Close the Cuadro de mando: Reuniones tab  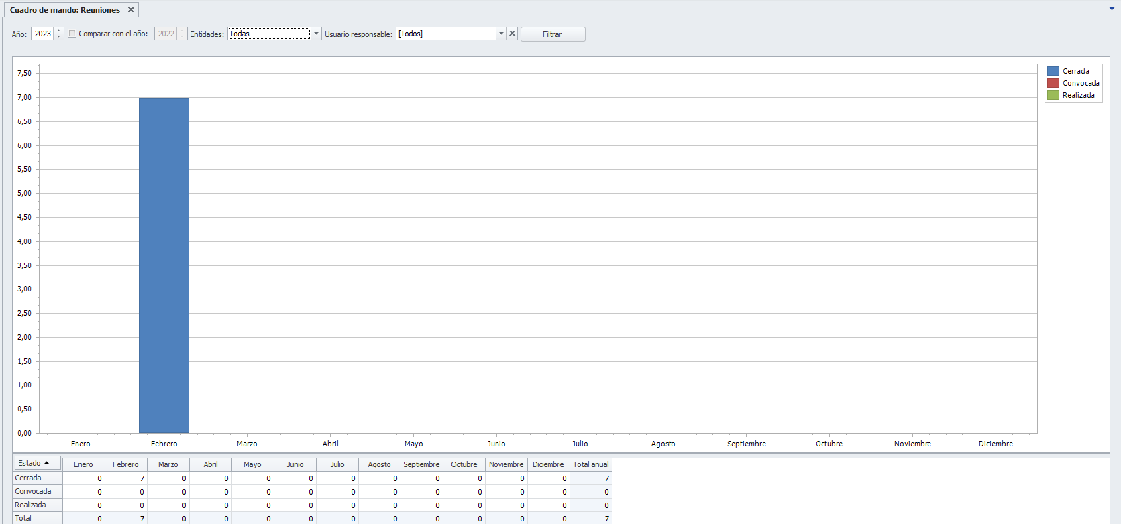coord(131,10)
